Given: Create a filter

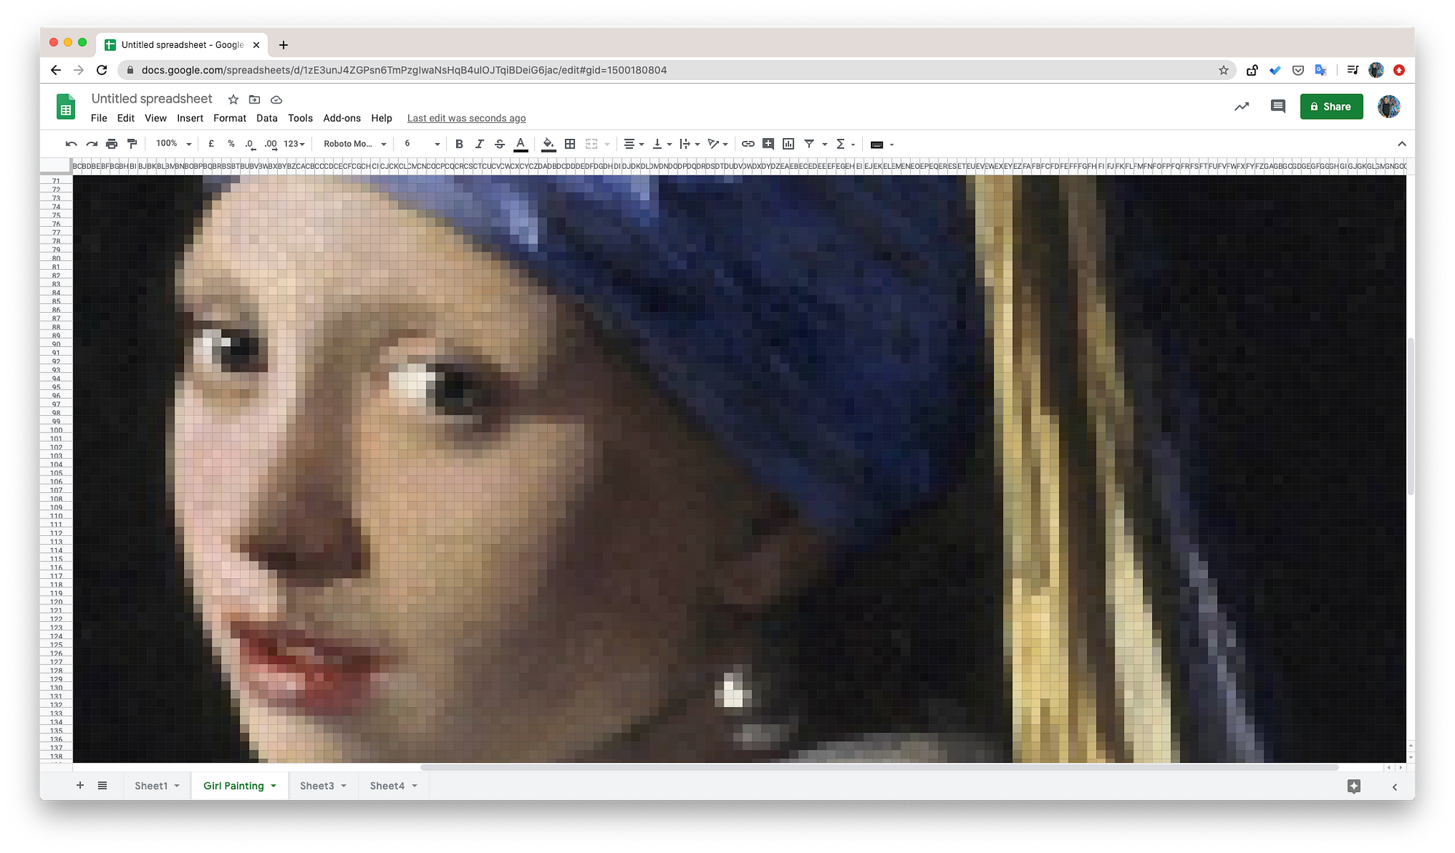Looking at the screenshot, I should coord(809,143).
